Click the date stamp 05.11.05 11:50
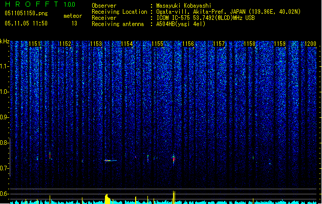This screenshot has width=322, height=204. point(26,23)
